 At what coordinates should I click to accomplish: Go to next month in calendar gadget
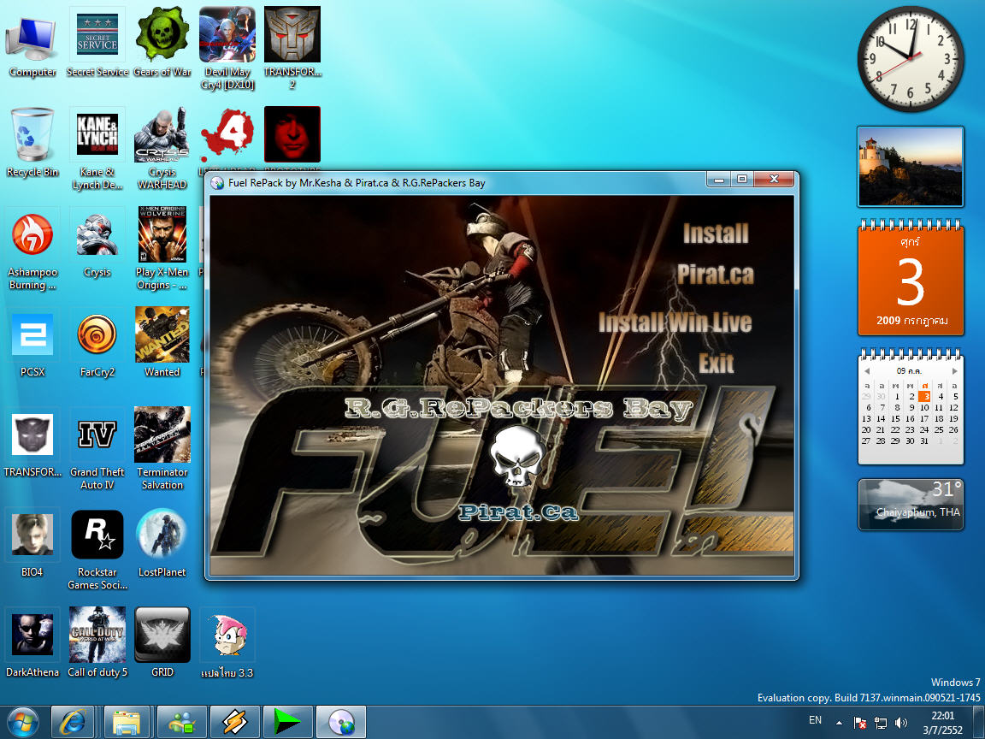pos(955,370)
